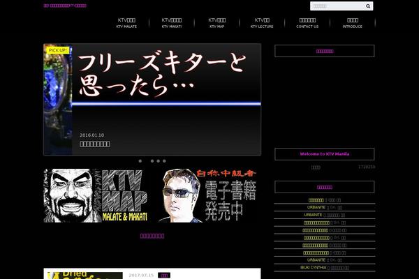419x279 pixels.
Task: Click the purple tag beside 2017.07.15
Action: click(x=164, y=276)
